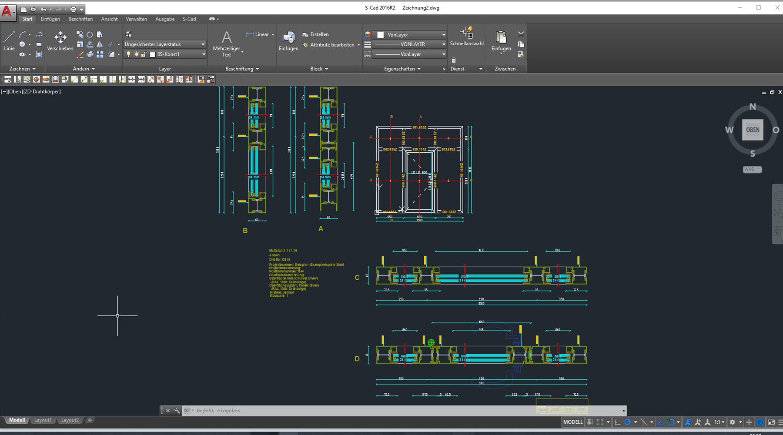Open the Ansicht ribbon tab
The width and height of the screenshot is (783, 435).
(x=109, y=19)
